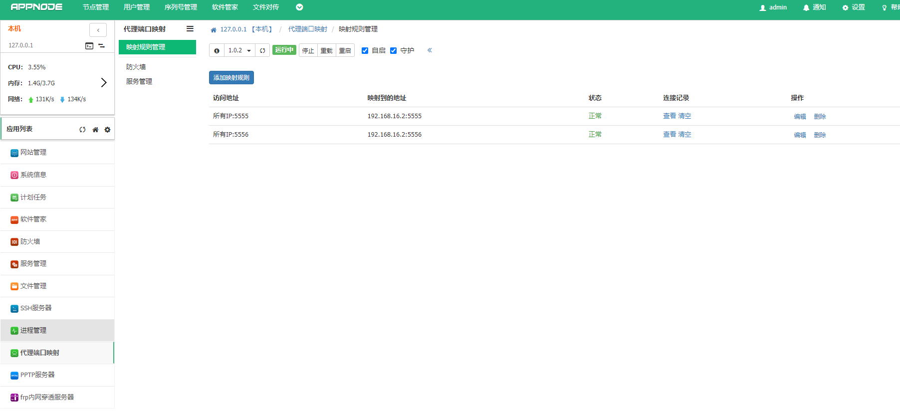
Task: Open 系统信息 app
Action: tap(57, 175)
